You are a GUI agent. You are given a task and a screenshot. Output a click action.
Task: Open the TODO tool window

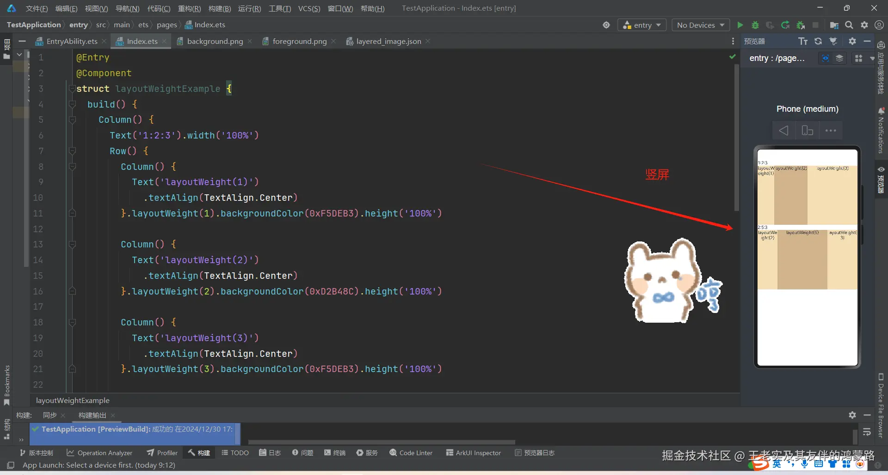[x=235, y=453]
